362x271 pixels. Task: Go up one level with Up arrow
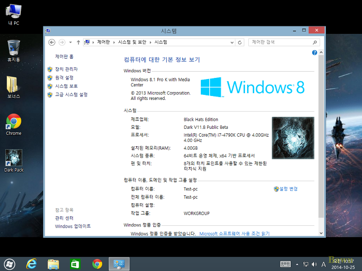78,42
